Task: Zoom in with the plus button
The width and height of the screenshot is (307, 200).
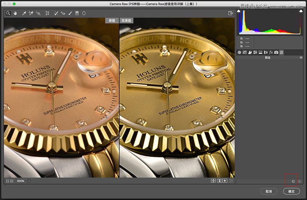Action: (12, 181)
